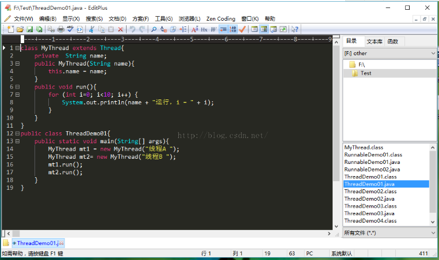Image resolution: width=439 pixels, height=260 pixels.
Task: Open the Zen Coding menu
Action: pos(221,18)
